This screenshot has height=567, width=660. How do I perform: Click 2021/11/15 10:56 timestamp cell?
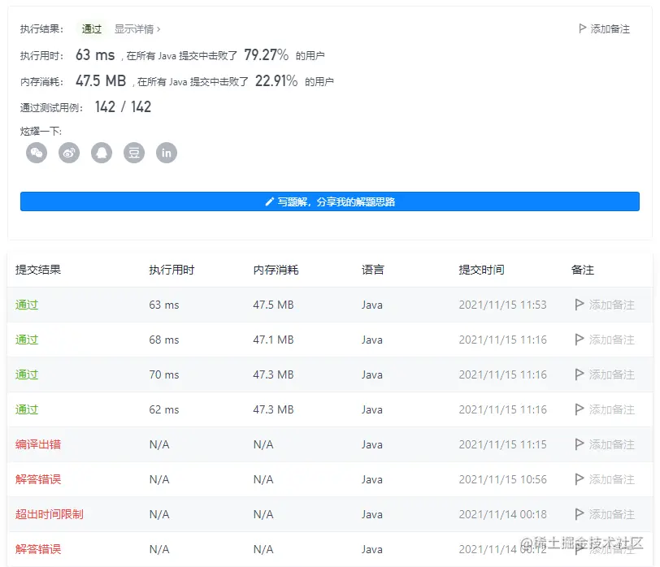(502, 479)
